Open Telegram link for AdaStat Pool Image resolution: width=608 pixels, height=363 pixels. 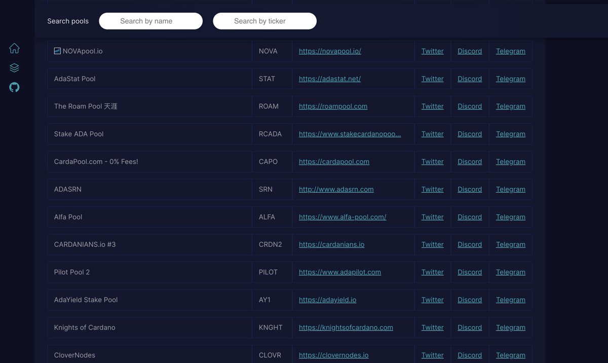point(511,79)
